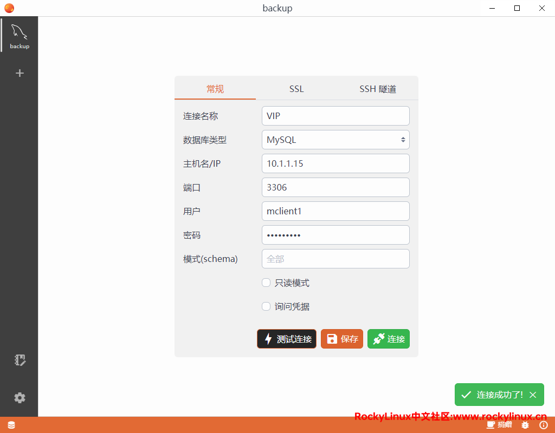Open the bug report icon in status bar
This screenshot has width=555, height=433.
[525, 425]
